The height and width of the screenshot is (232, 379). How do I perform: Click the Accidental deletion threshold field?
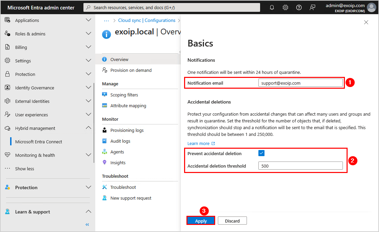(300, 166)
